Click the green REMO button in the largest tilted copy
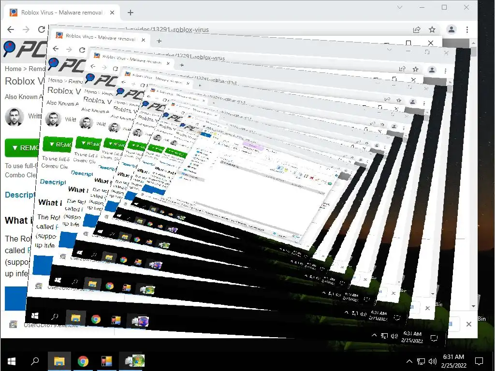Image resolution: width=495 pixels, height=371 pixels. pyautogui.click(x=58, y=144)
